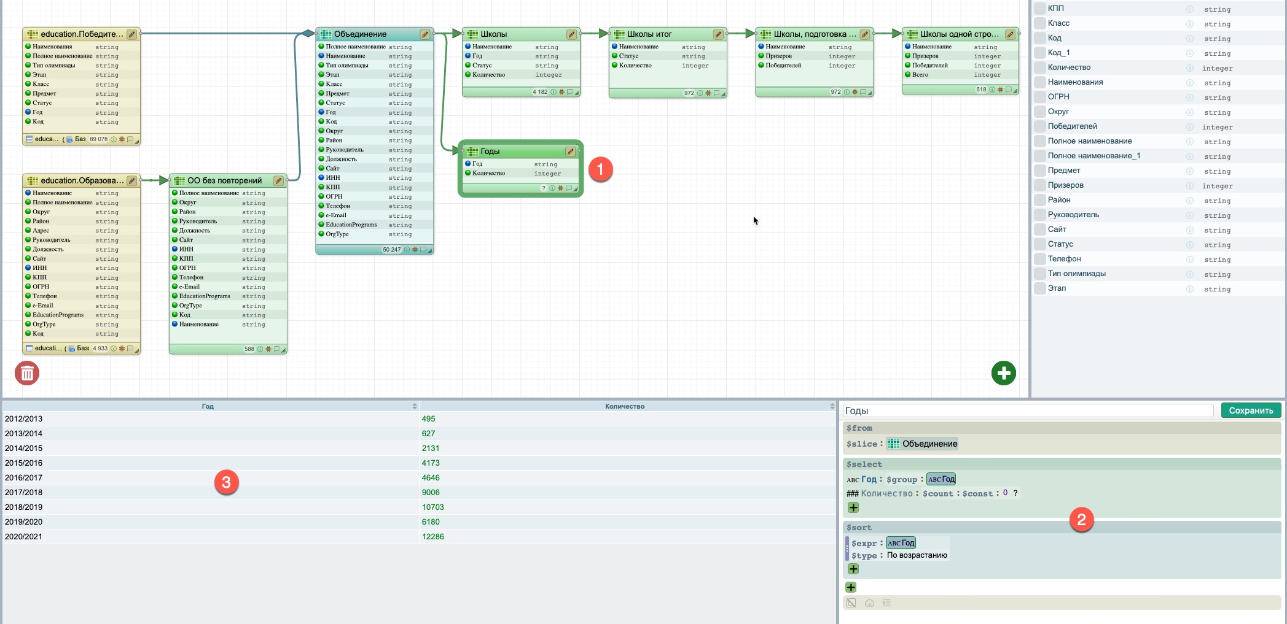This screenshot has width=1287, height=624.
Task: Select the Школы node title
Action: pyautogui.click(x=494, y=34)
